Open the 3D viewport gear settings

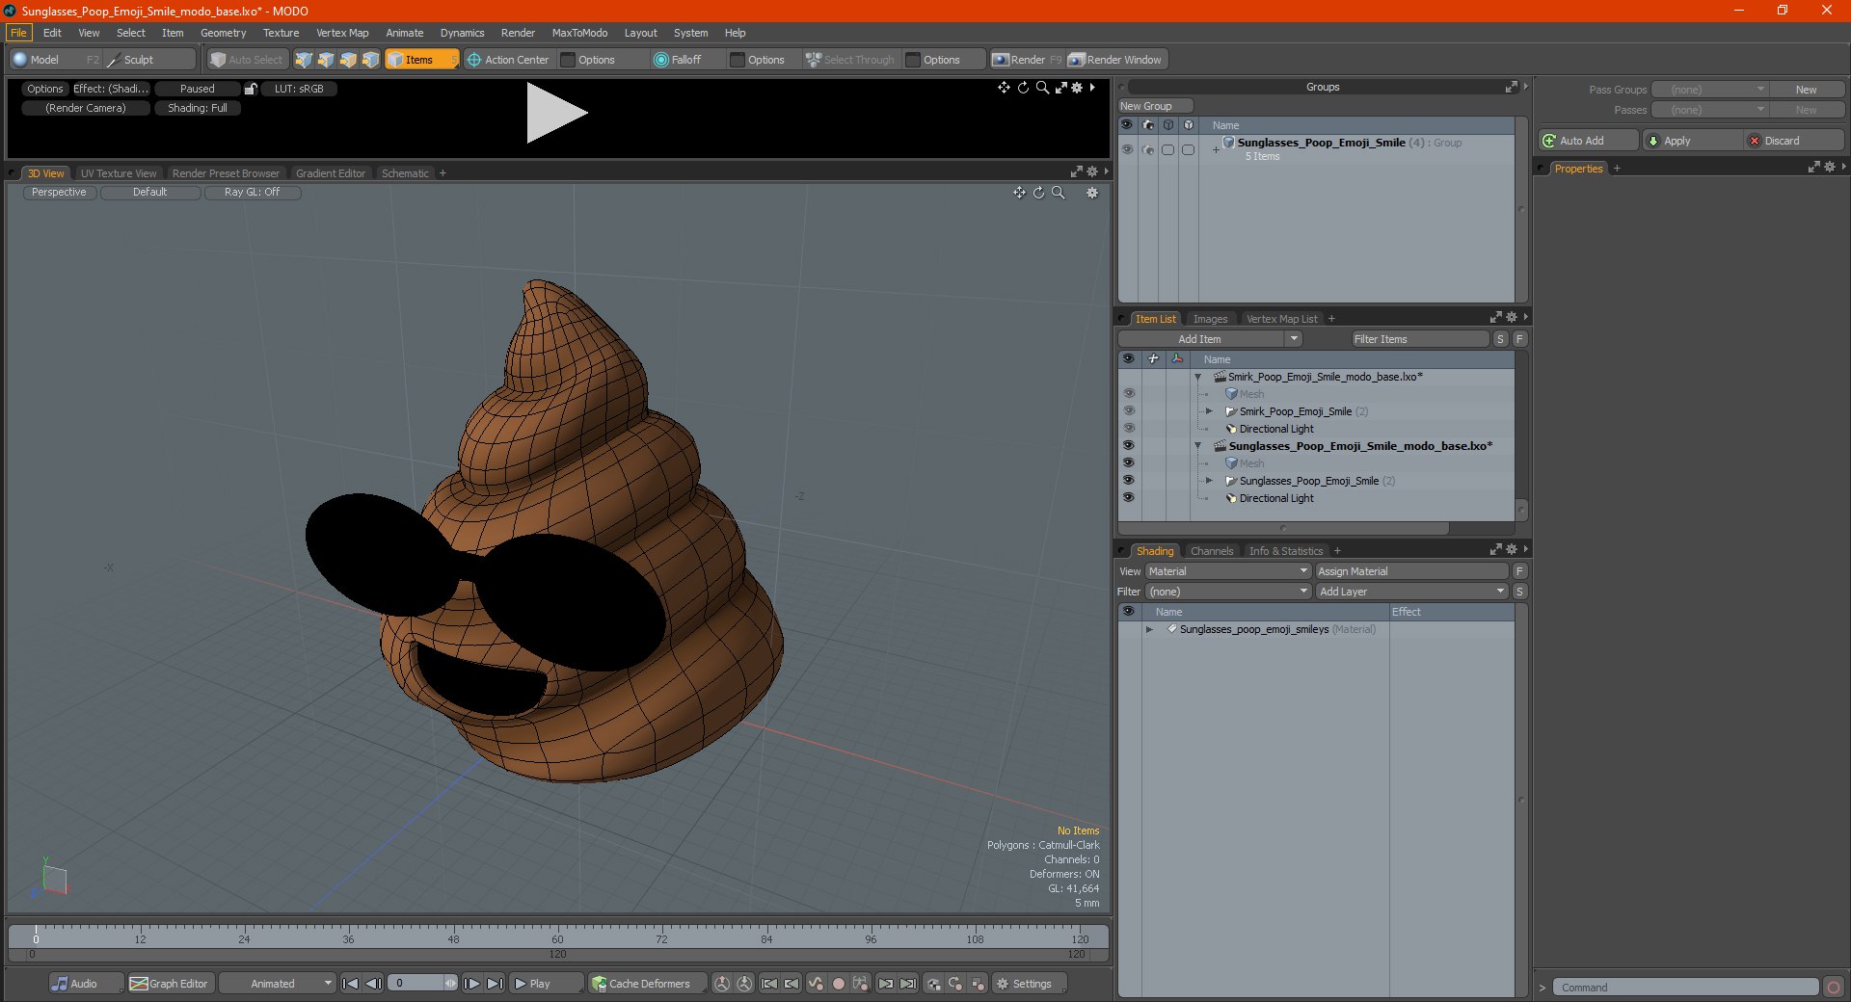click(x=1092, y=193)
